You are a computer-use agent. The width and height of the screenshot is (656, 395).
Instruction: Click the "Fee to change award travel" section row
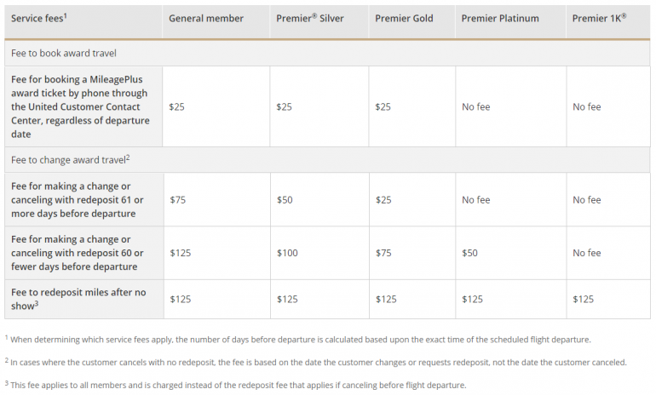coord(70,159)
